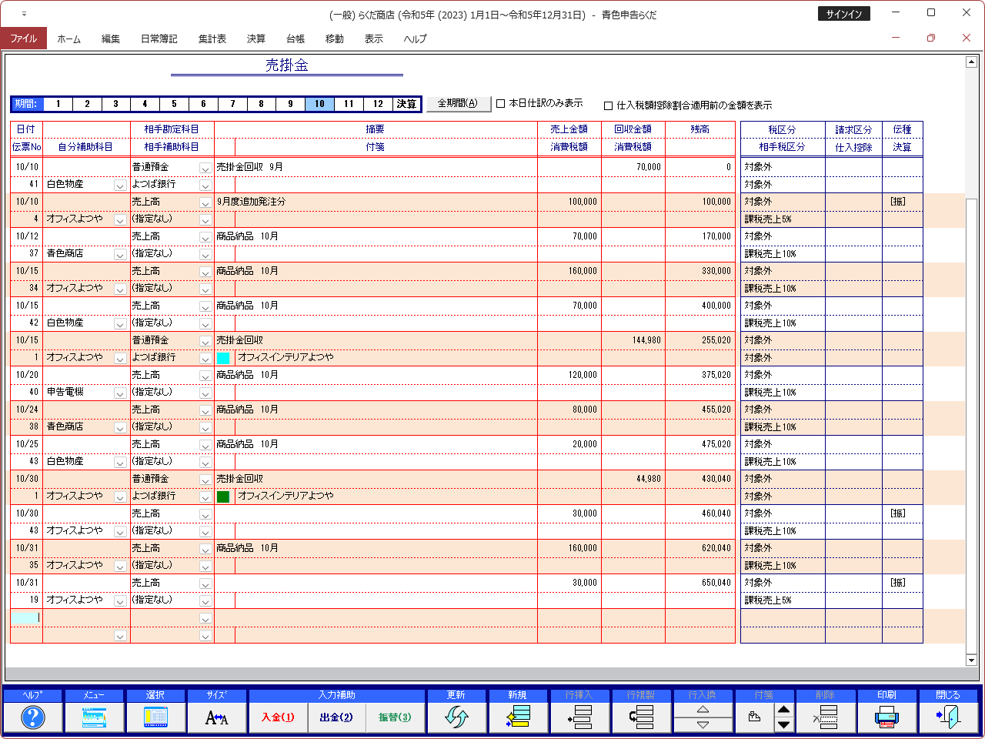Open 売上高 dropdown in 10/20 row
Viewport: 985px width, 739px height.
coord(205,376)
